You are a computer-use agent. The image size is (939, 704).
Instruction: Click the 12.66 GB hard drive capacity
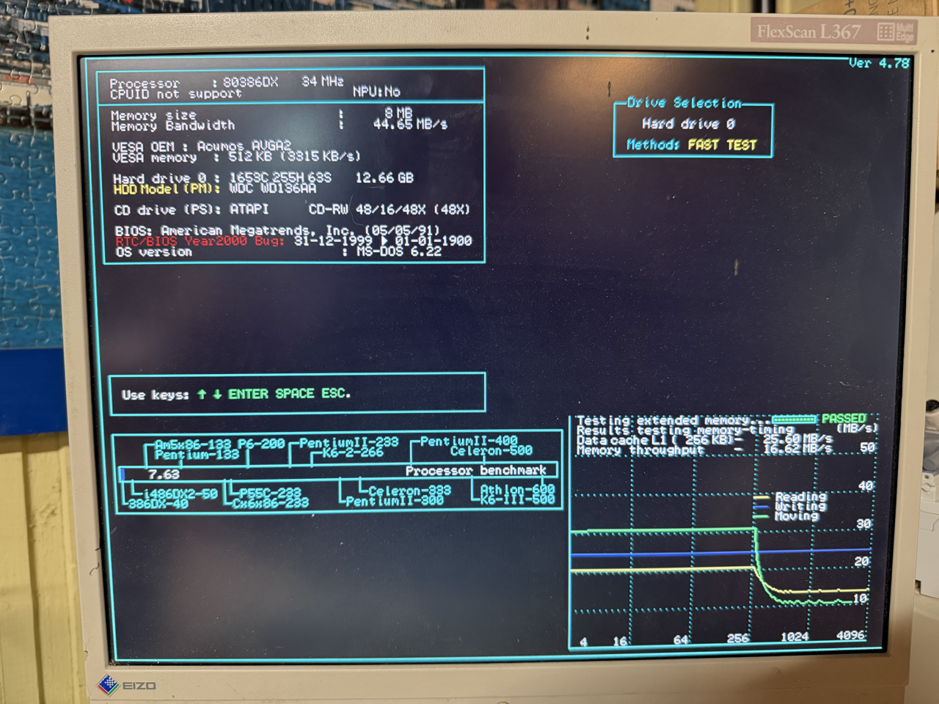(384, 177)
